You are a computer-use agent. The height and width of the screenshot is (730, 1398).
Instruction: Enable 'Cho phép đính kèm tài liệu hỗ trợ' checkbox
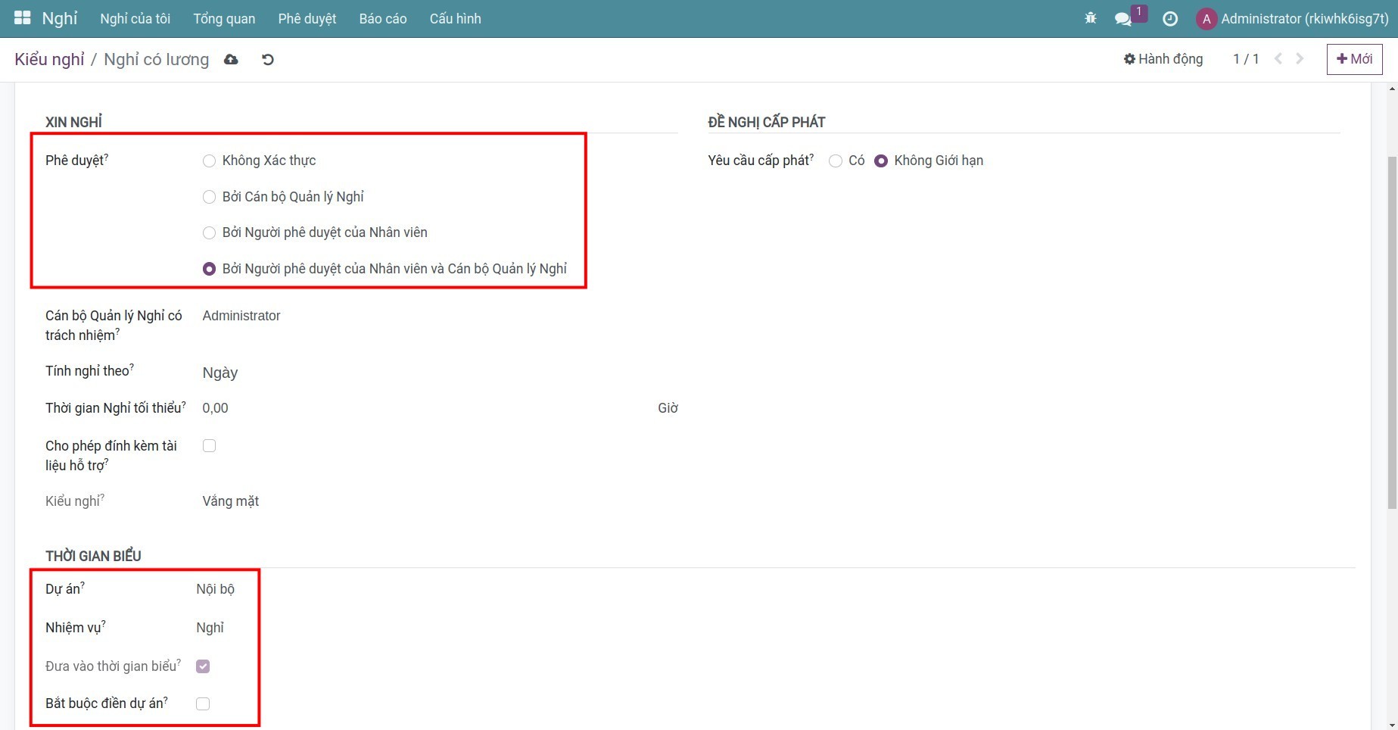click(210, 446)
